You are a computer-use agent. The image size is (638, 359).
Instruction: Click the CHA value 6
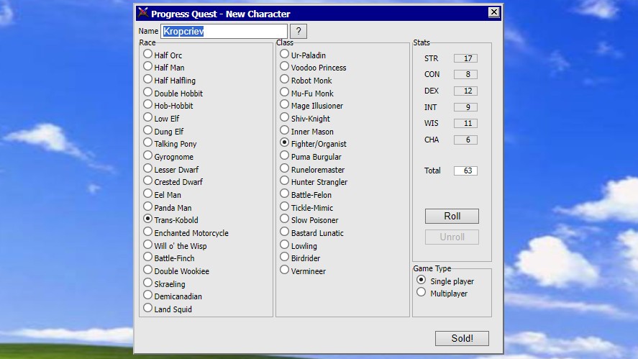click(x=465, y=140)
